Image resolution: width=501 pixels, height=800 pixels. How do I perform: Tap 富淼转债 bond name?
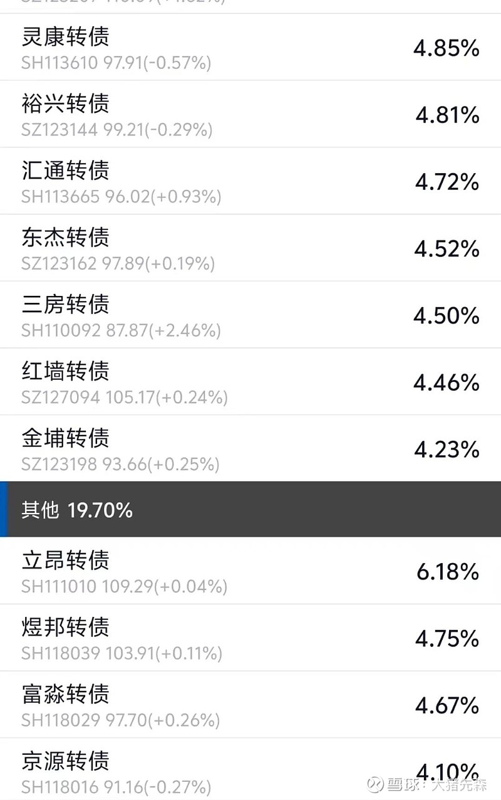pos(65,694)
